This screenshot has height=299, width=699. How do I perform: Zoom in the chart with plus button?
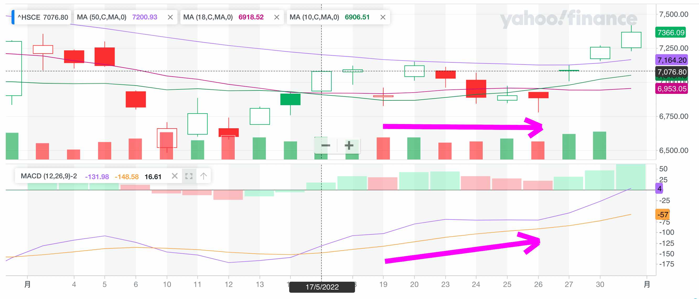[349, 146]
